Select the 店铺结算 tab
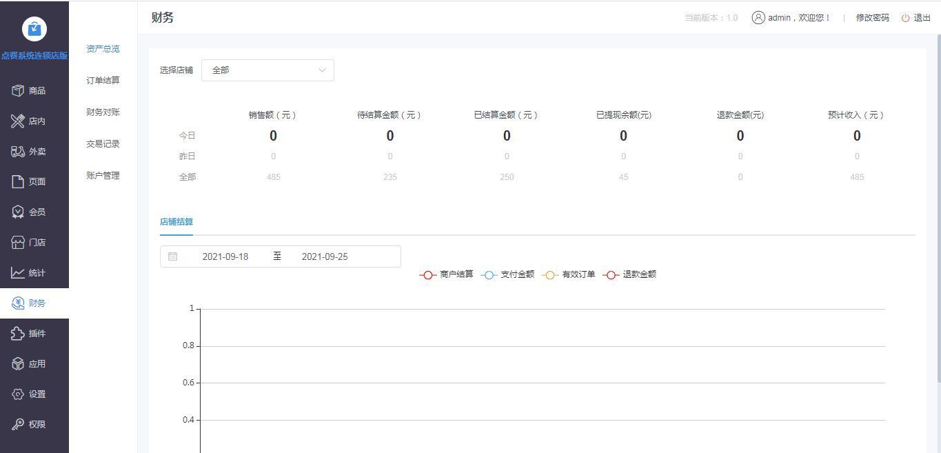Image resolution: width=941 pixels, height=453 pixels. point(176,222)
